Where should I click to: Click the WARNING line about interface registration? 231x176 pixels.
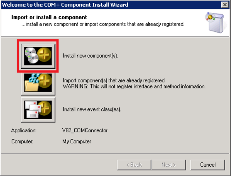click(134, 86)
